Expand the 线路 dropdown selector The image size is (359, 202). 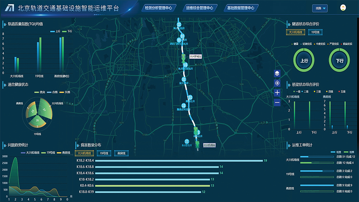pyautogui.click(x=320, y=8)
